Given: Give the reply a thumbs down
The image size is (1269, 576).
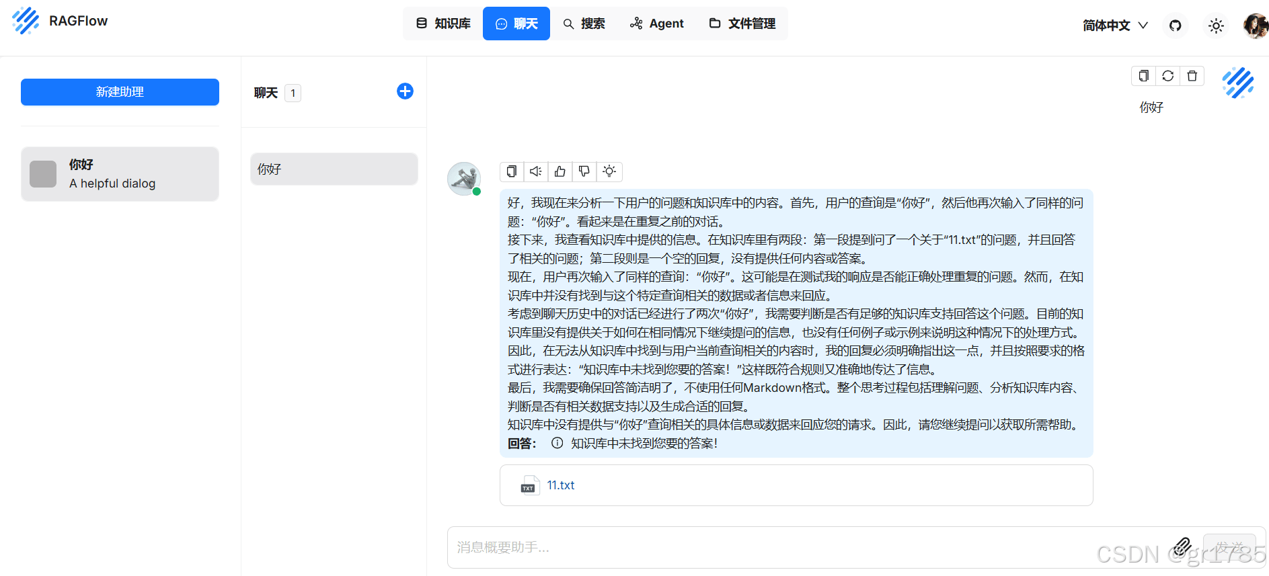Looking at the screenshot, I should click(584, 171).
